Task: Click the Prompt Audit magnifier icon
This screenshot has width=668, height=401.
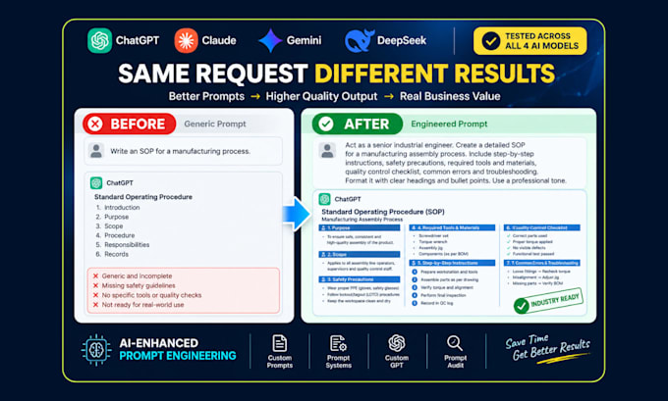Action: point(455,343)
